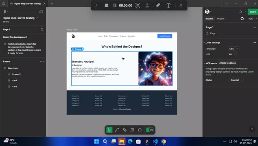Select the Move cursor tool
This screenshot has width=258, height=146.
point(109,130)
